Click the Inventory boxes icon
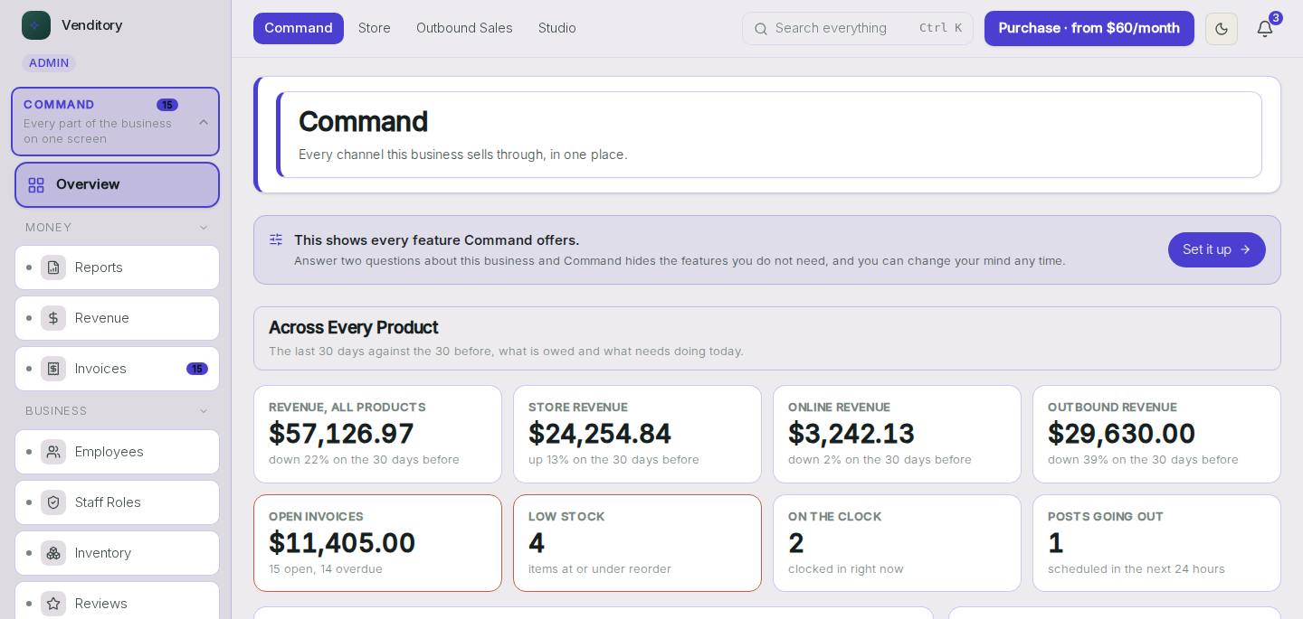This screenshot has height=619, width=1303. [53, 553]
